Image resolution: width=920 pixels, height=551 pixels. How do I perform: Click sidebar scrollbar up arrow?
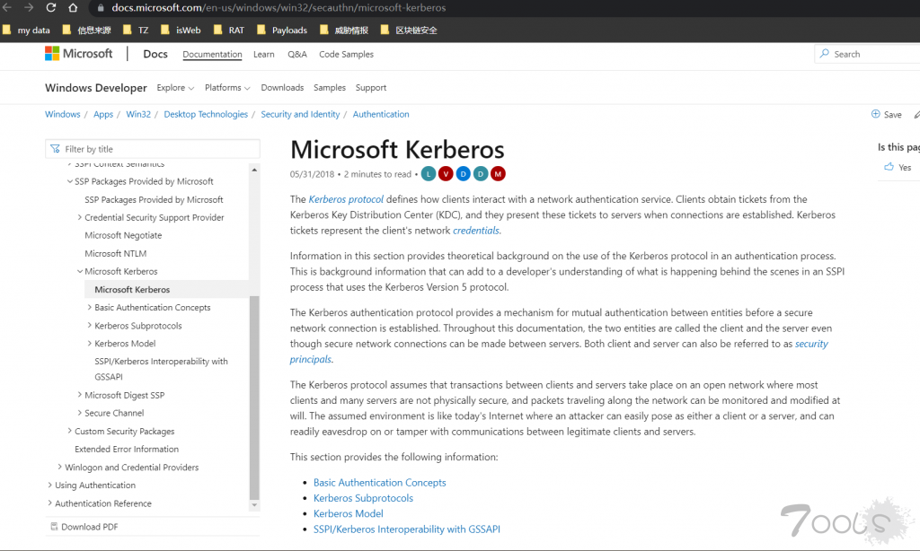[254, 170]
